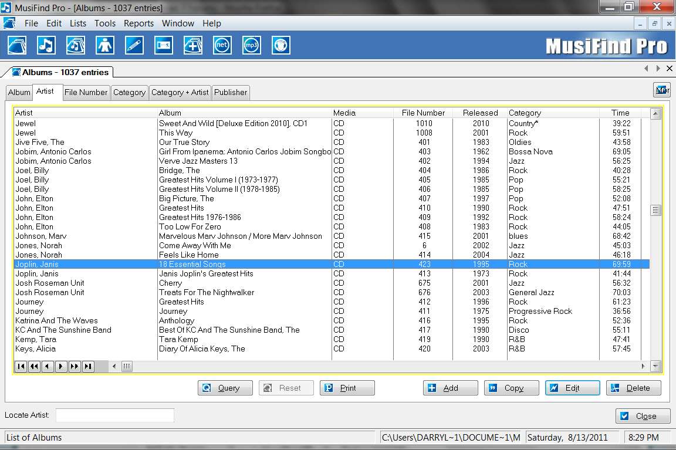Click the MusiFind Pro icon beside File menu
Image resolution: width=676 pixels, height=450 pixels.
(9, 23)
